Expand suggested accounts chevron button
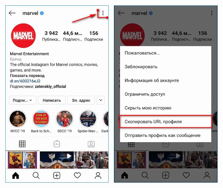 pyautogui.click(x=101, y=100)
